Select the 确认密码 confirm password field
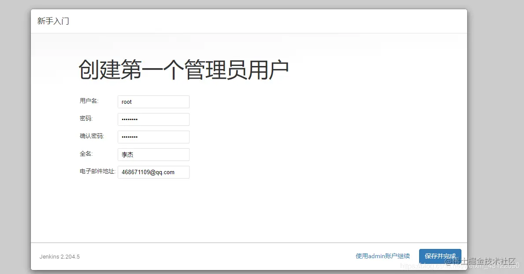This screenshot has width=524, height=274. (x=153, y=137)
